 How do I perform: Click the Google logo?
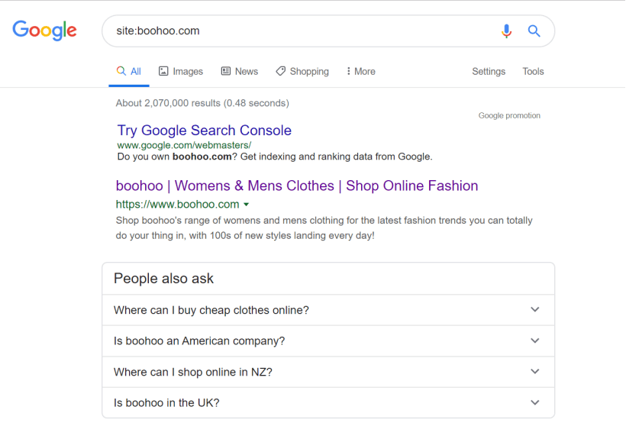click(44, 31)
